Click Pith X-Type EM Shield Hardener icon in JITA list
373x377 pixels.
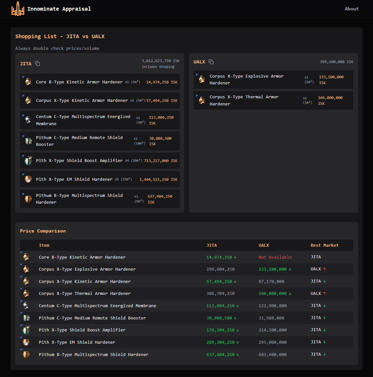click(28, 179)
